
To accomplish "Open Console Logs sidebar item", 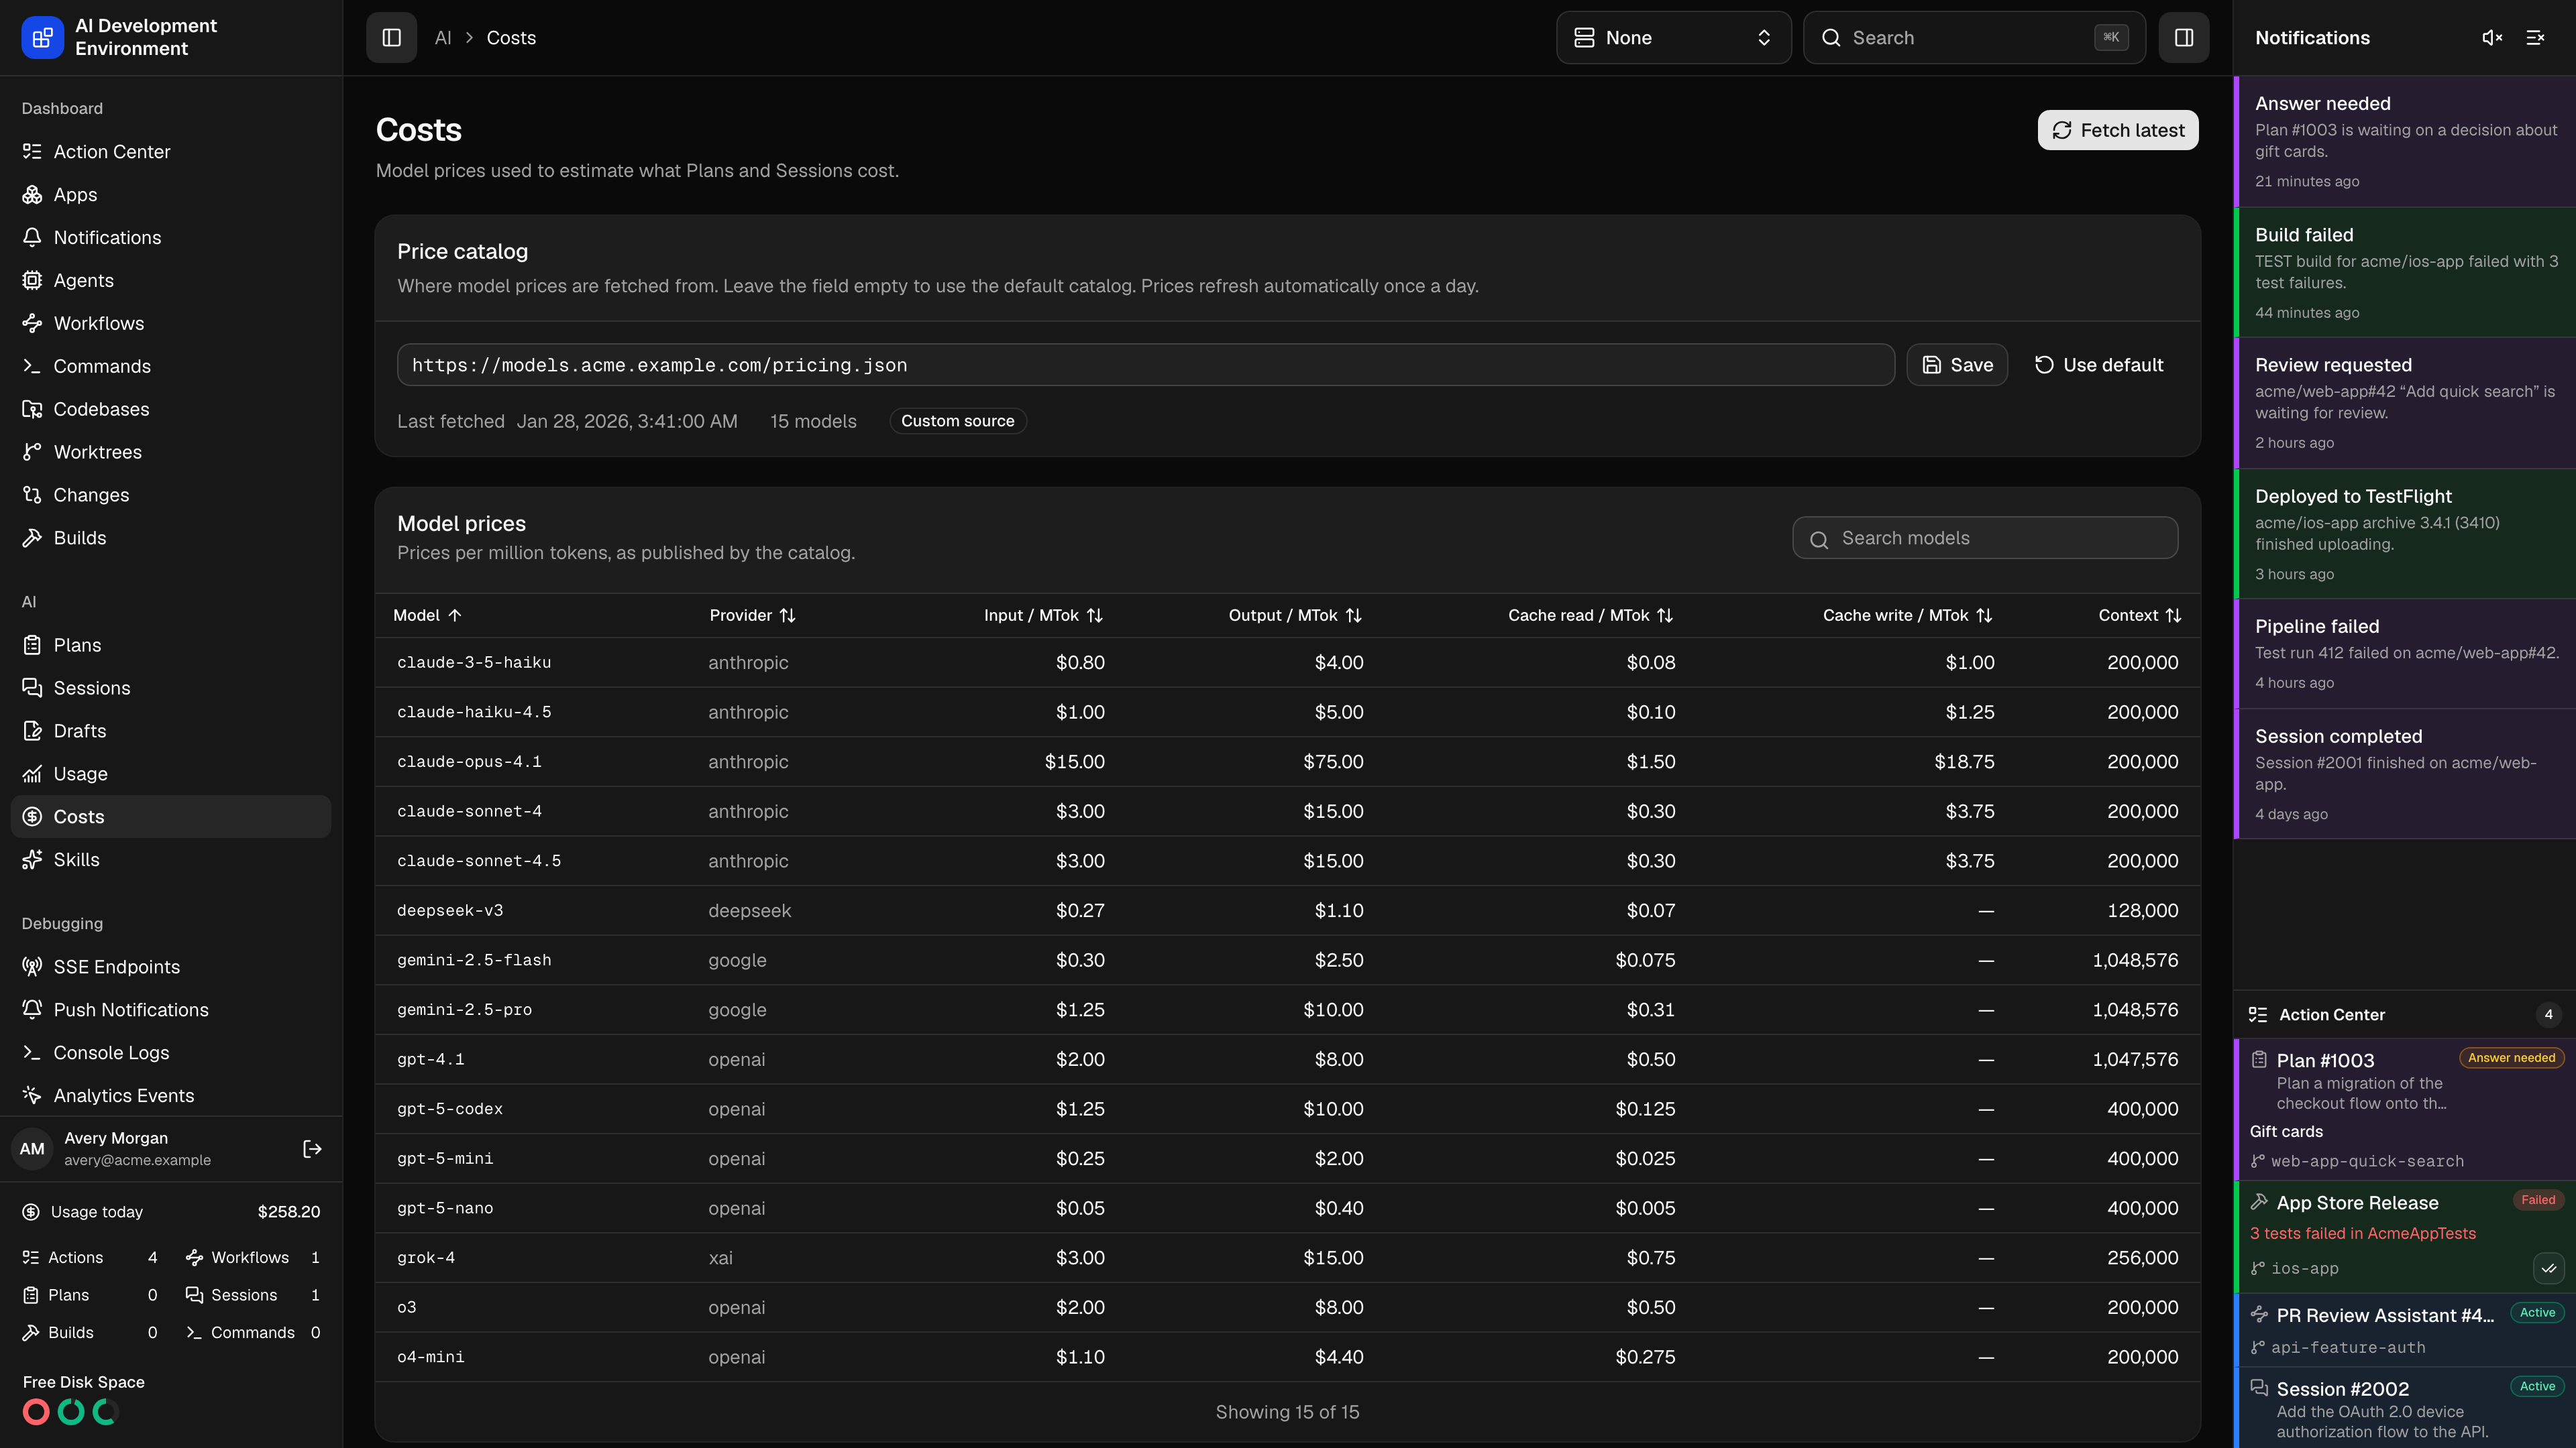I will click(x=171, y=1052).
